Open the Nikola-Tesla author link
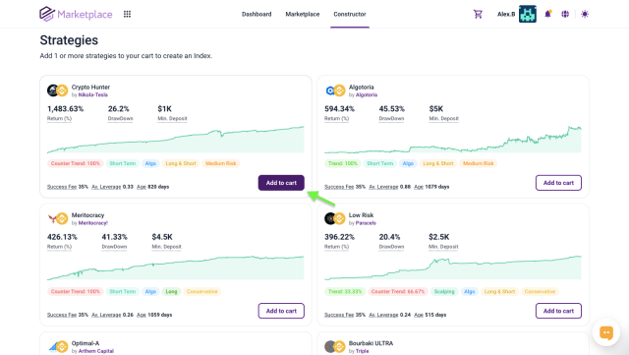The width and height of the screenshot is (629, 355). click(93, 94)
